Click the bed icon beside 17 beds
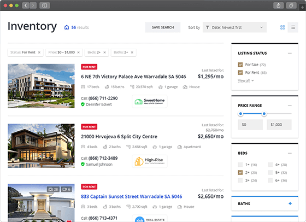 pyautogui.click(x=83, y=87)
